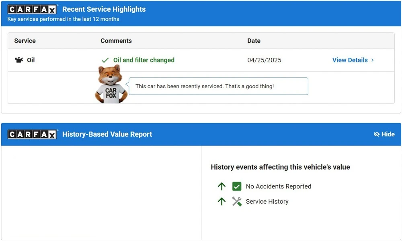Click green check box for No Accidents Reported
Image resolution: width=402 pixels, height=241 pixels.
click(x=237, y=186)
